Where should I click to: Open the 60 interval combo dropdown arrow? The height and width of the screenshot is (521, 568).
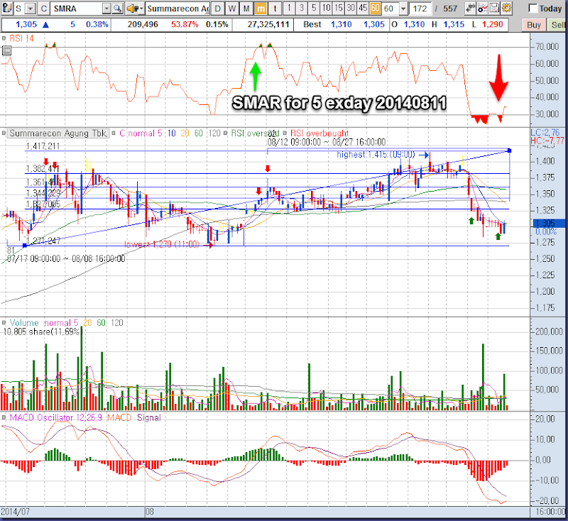(403, 9)
